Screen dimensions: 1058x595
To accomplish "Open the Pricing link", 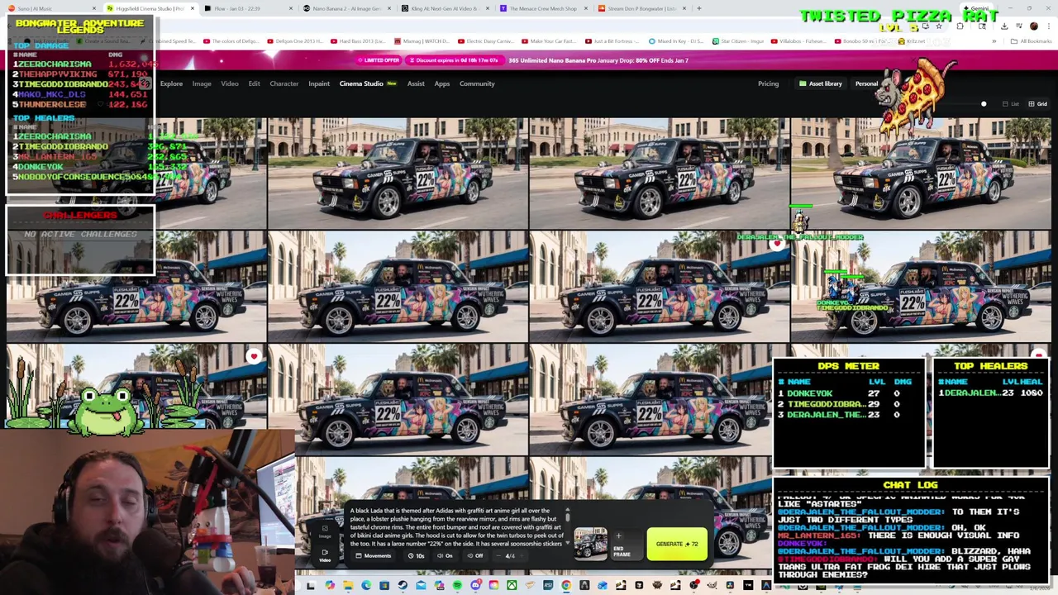I will [x=768, y=83].
